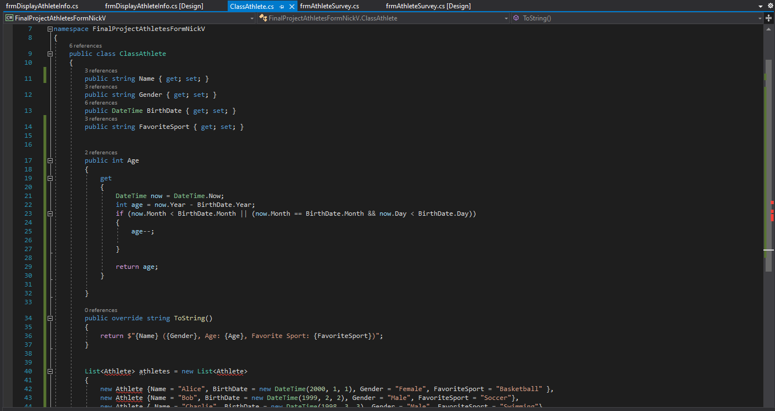This screenshot has width=775, height=411.
Task: Click the class icon beside FinalProjectAthletesFormNickV.ClassAthlete
Action: [x=263, y=18]
